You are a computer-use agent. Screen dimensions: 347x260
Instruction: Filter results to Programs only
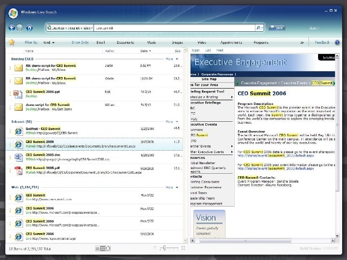click(x=261, y=42)
